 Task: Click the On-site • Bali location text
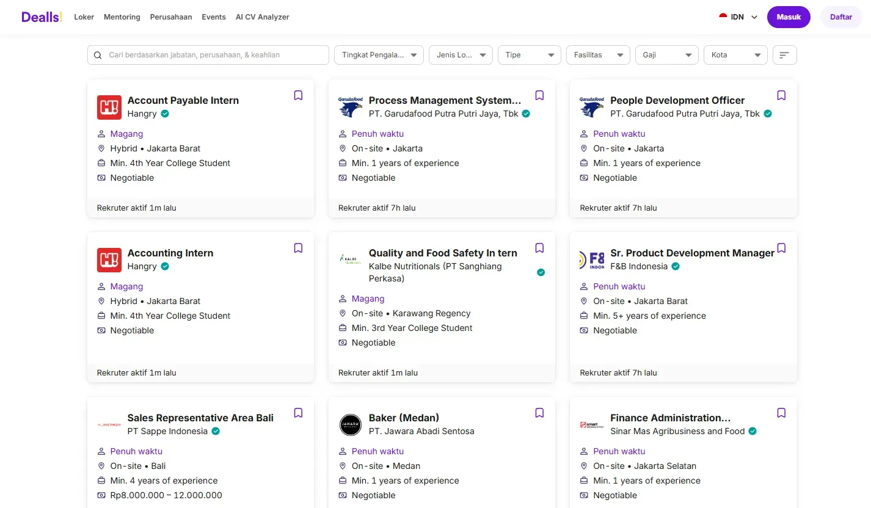tap(138, 466)
